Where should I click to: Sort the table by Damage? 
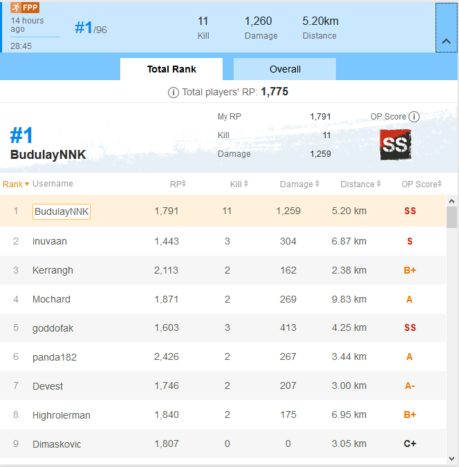(299, 184)
